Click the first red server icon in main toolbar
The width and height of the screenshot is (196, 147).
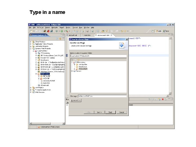(48, 31)
